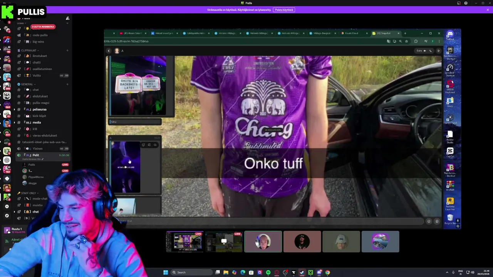Image resolution: width=493 pixels, height=277 pixels.
Task: Open the osallistuminen channel
Action: click(42, 69)
